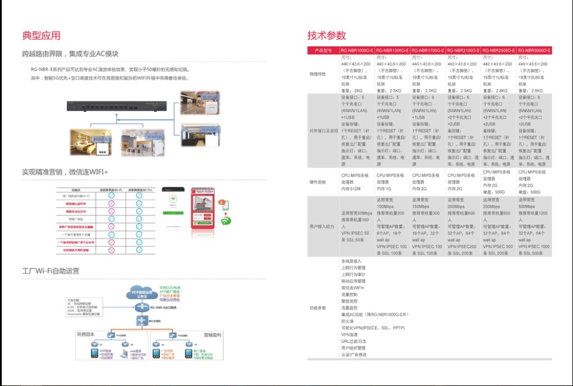573x386 pixels.
Task: Click the 本地O2O电商 label beside the cloud
Action: [x=170, y=288]
